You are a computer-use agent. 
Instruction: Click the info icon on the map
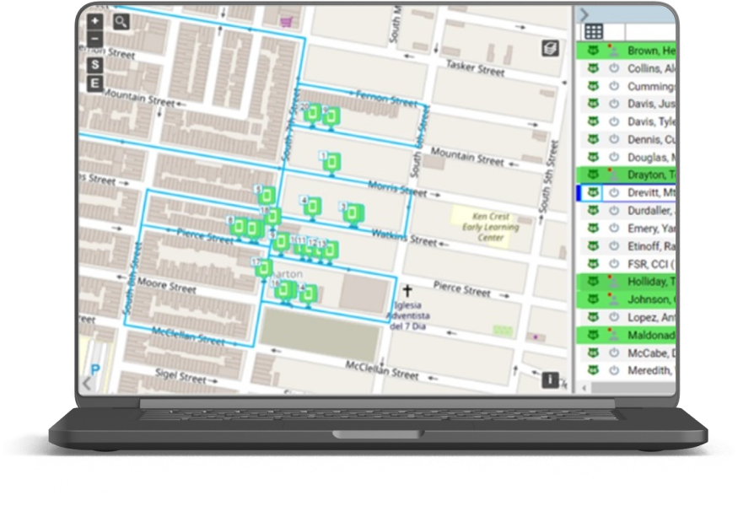pyautogui.click(x=549, y=381)
